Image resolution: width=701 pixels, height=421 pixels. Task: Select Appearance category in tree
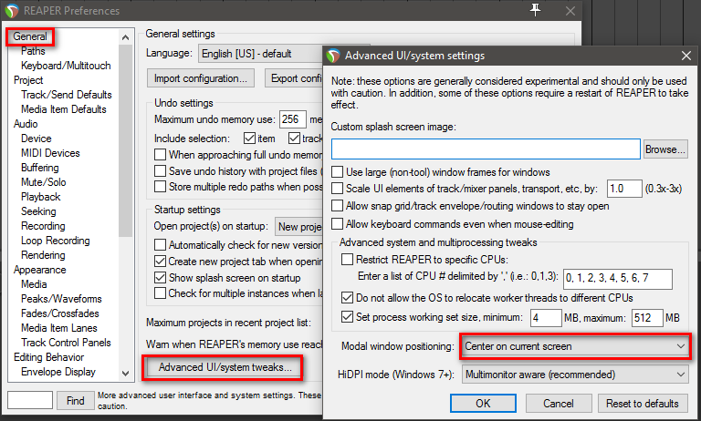40,270
